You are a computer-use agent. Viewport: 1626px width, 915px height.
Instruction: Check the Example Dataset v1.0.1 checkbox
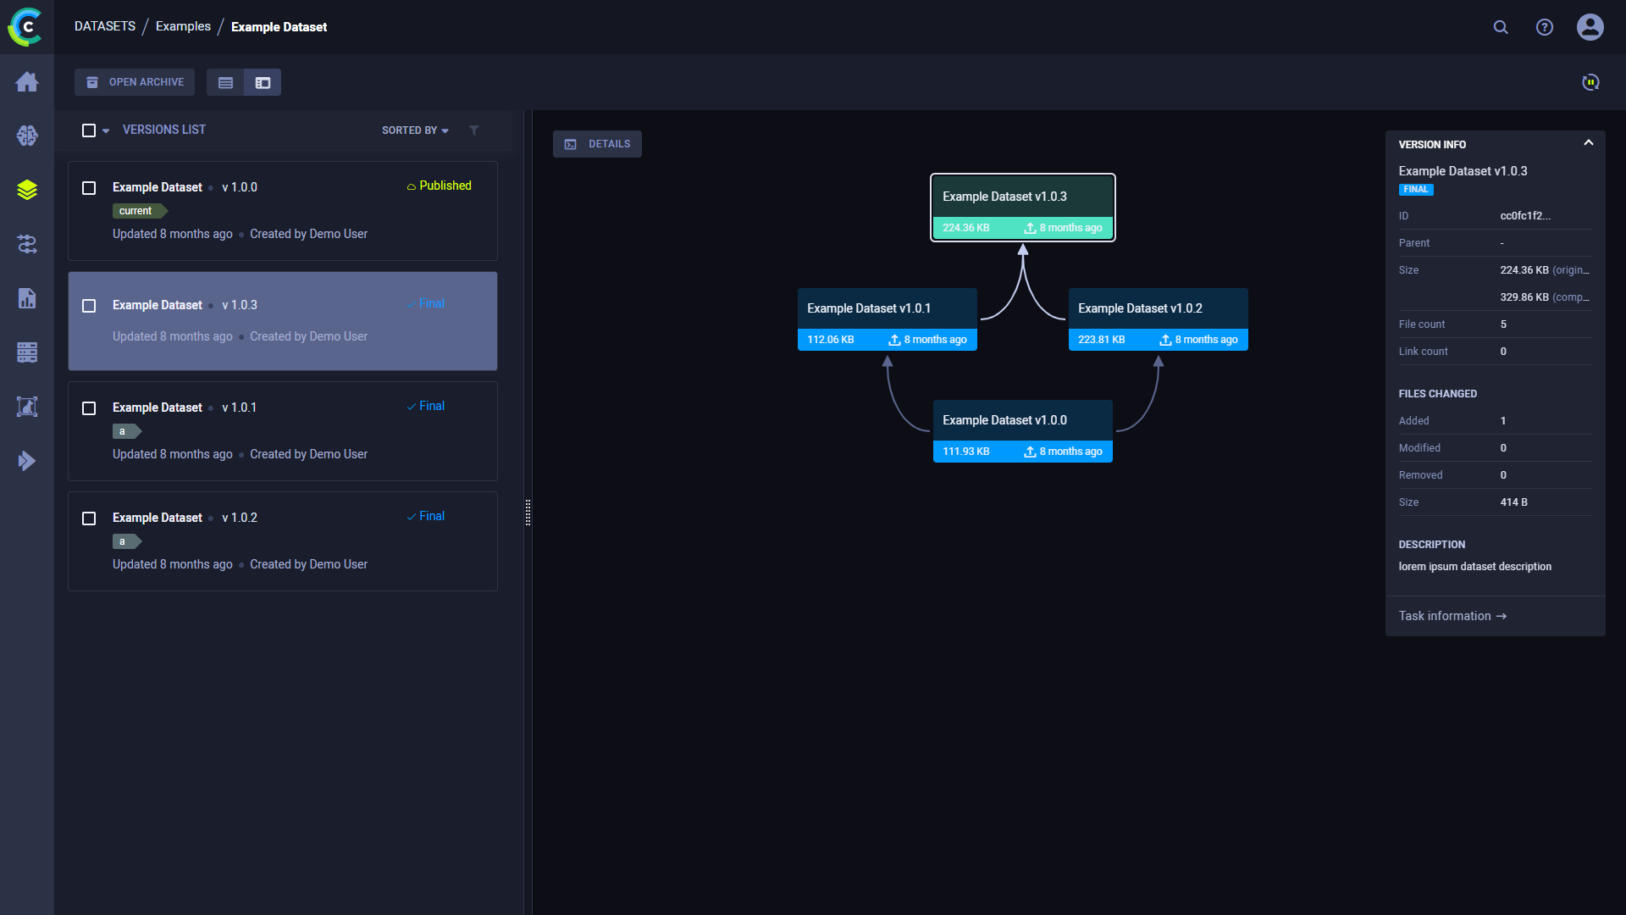pyautogui.click(x=89, y=408)
